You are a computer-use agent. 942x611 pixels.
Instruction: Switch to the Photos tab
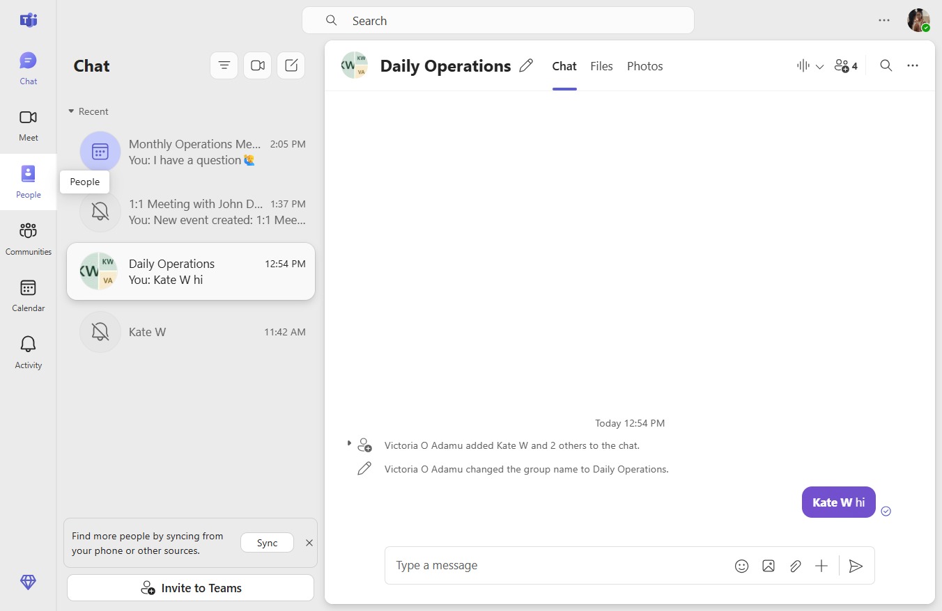pos(645,66)
